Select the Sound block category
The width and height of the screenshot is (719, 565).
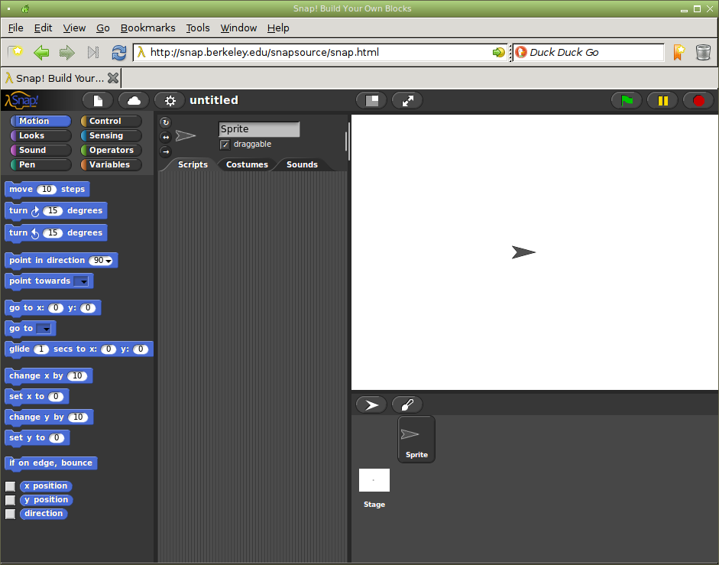click(40, 150)
